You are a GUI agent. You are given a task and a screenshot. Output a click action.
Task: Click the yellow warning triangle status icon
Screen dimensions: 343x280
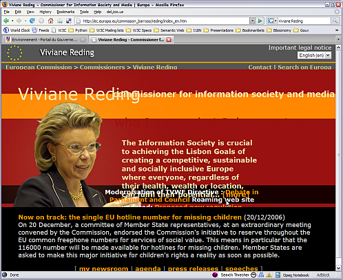tap(269, 274)
